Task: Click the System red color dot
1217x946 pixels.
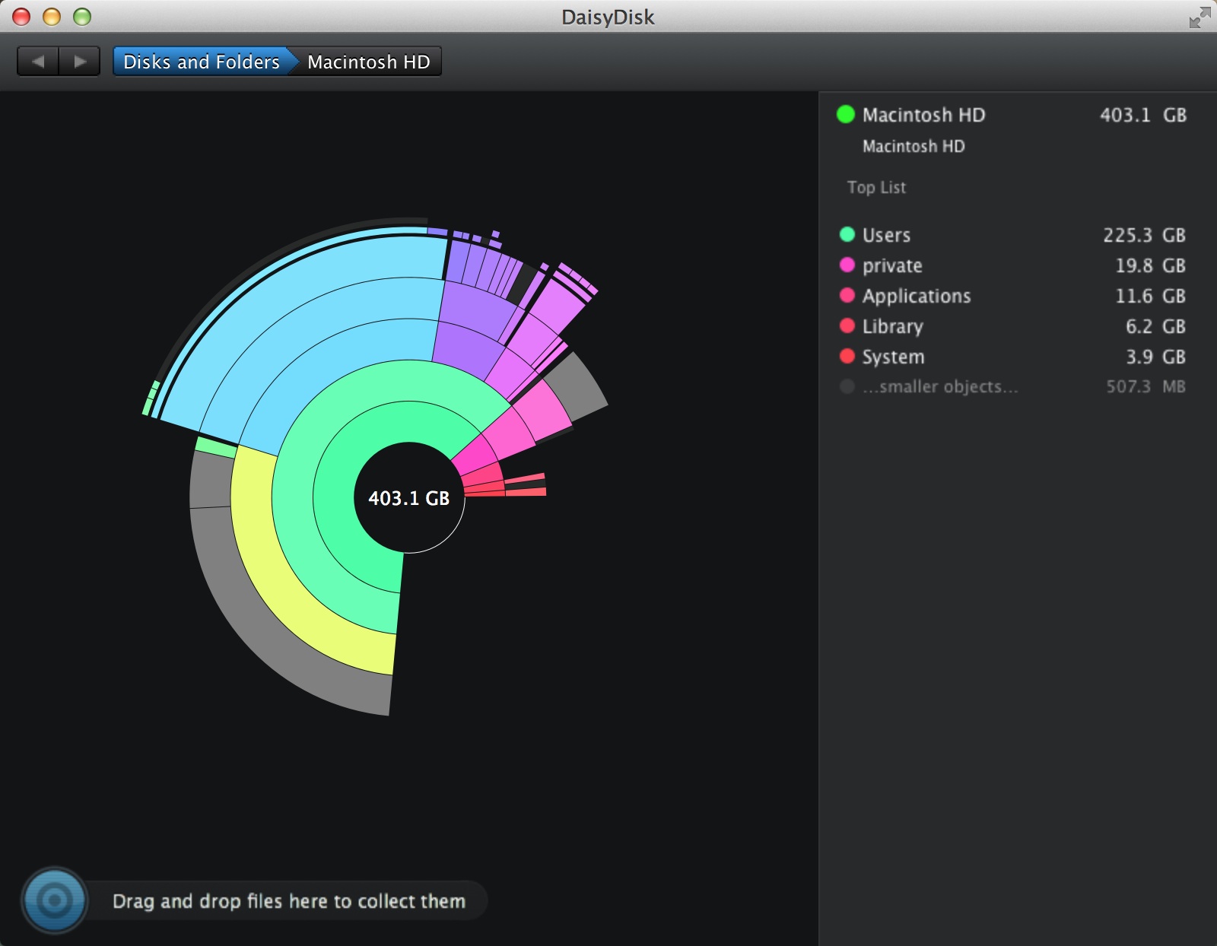Action: coord(847,356)
